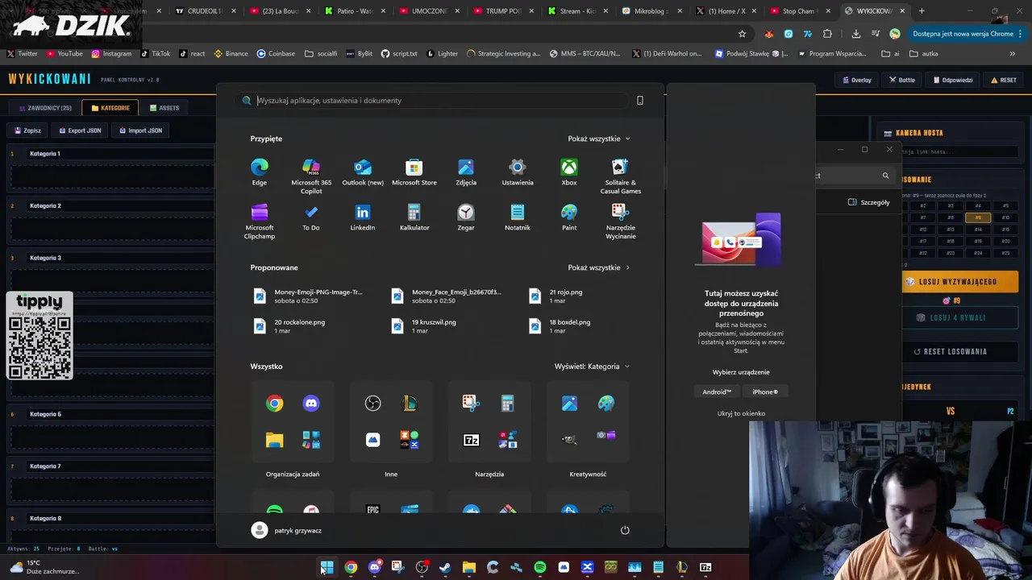Open the Wyświetl: Kategoria dropdown

(x=593, y=367)
